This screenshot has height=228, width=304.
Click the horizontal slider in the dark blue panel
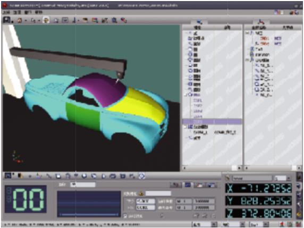click(89, 214)
